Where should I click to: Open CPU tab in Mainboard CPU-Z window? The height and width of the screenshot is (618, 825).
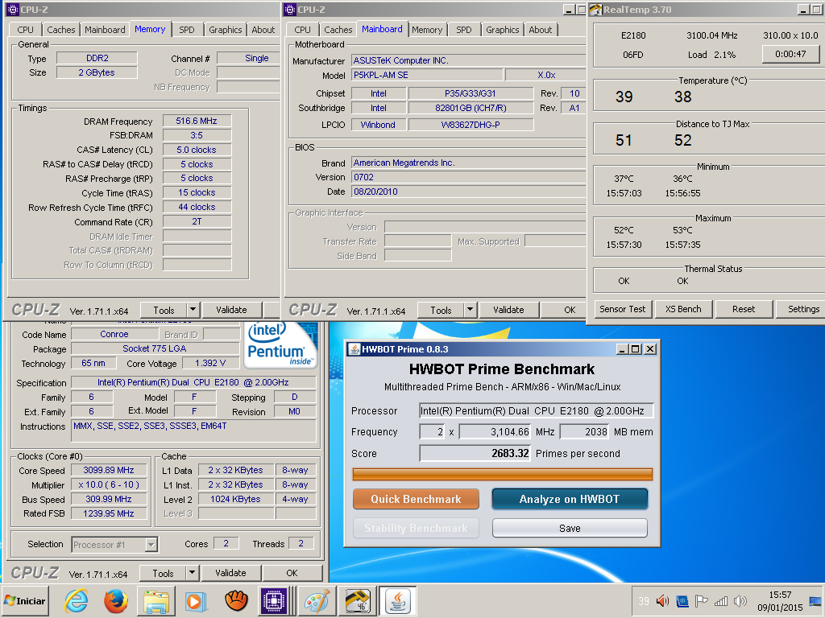(303, 30)
